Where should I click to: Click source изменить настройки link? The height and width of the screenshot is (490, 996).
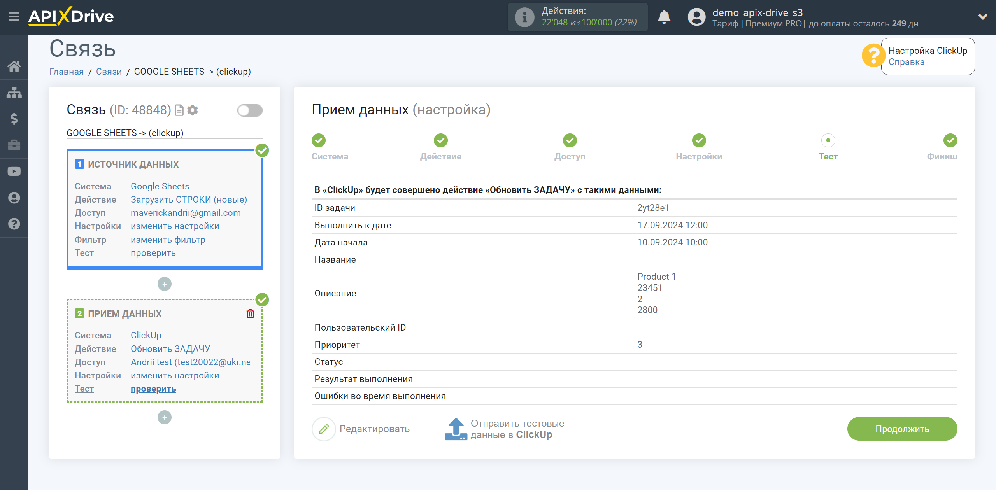point(175,226)
